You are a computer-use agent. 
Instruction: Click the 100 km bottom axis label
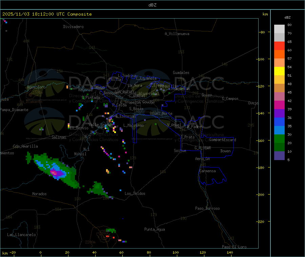click(x=176, y=252)
